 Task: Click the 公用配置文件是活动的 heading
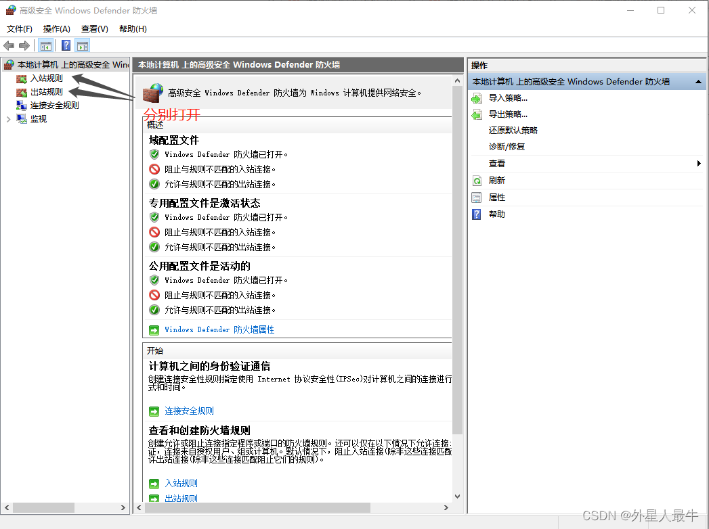pyautogui.click(x=199, y=266)
